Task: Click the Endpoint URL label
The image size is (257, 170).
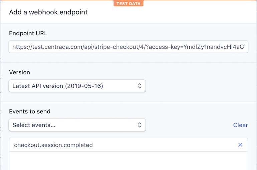Action: point(28,33)
